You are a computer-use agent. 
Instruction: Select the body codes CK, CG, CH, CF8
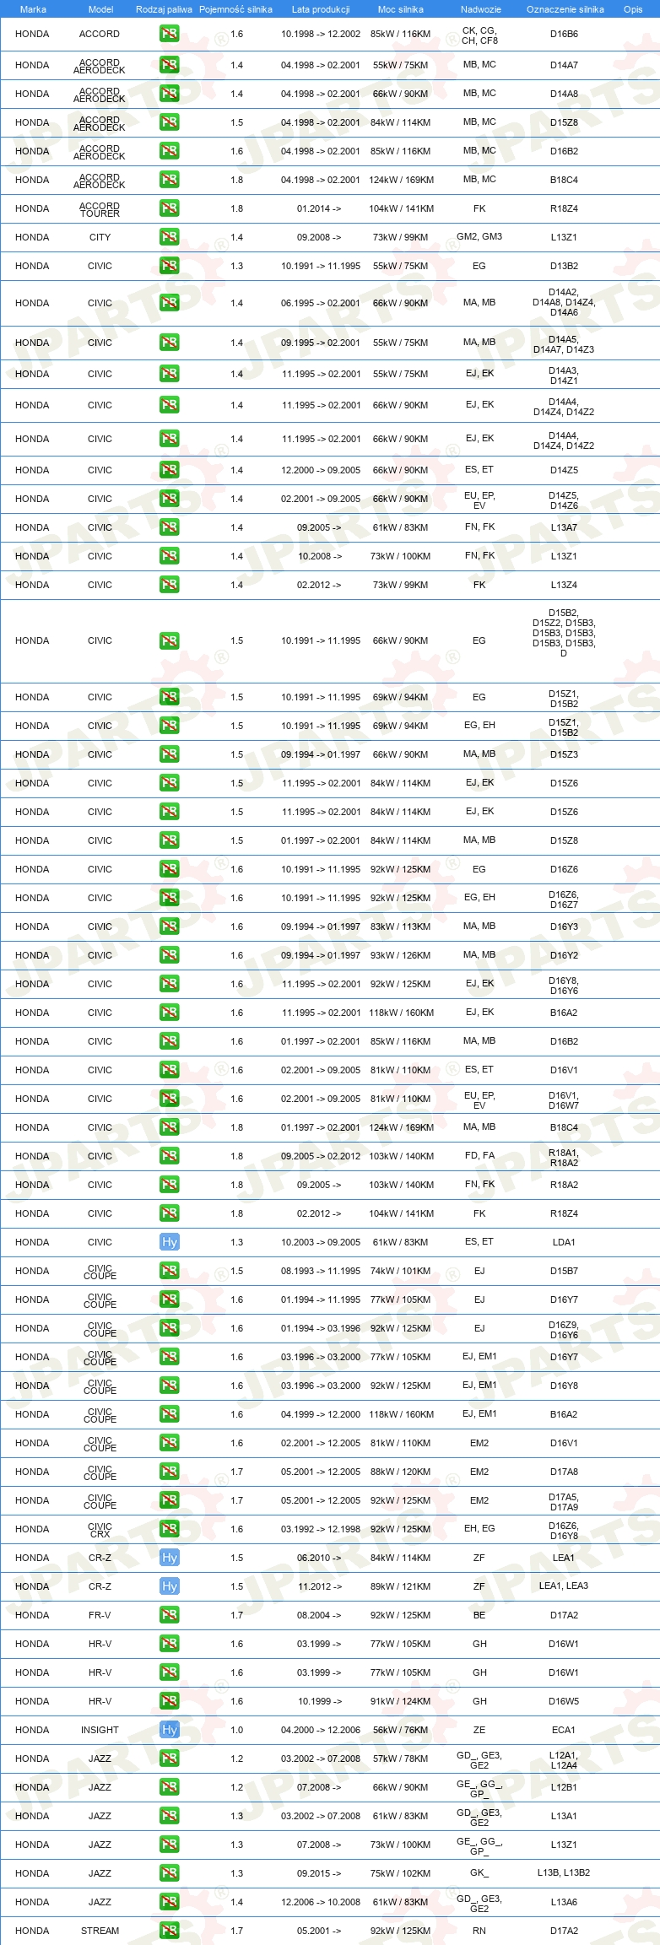tap(479, 35)
